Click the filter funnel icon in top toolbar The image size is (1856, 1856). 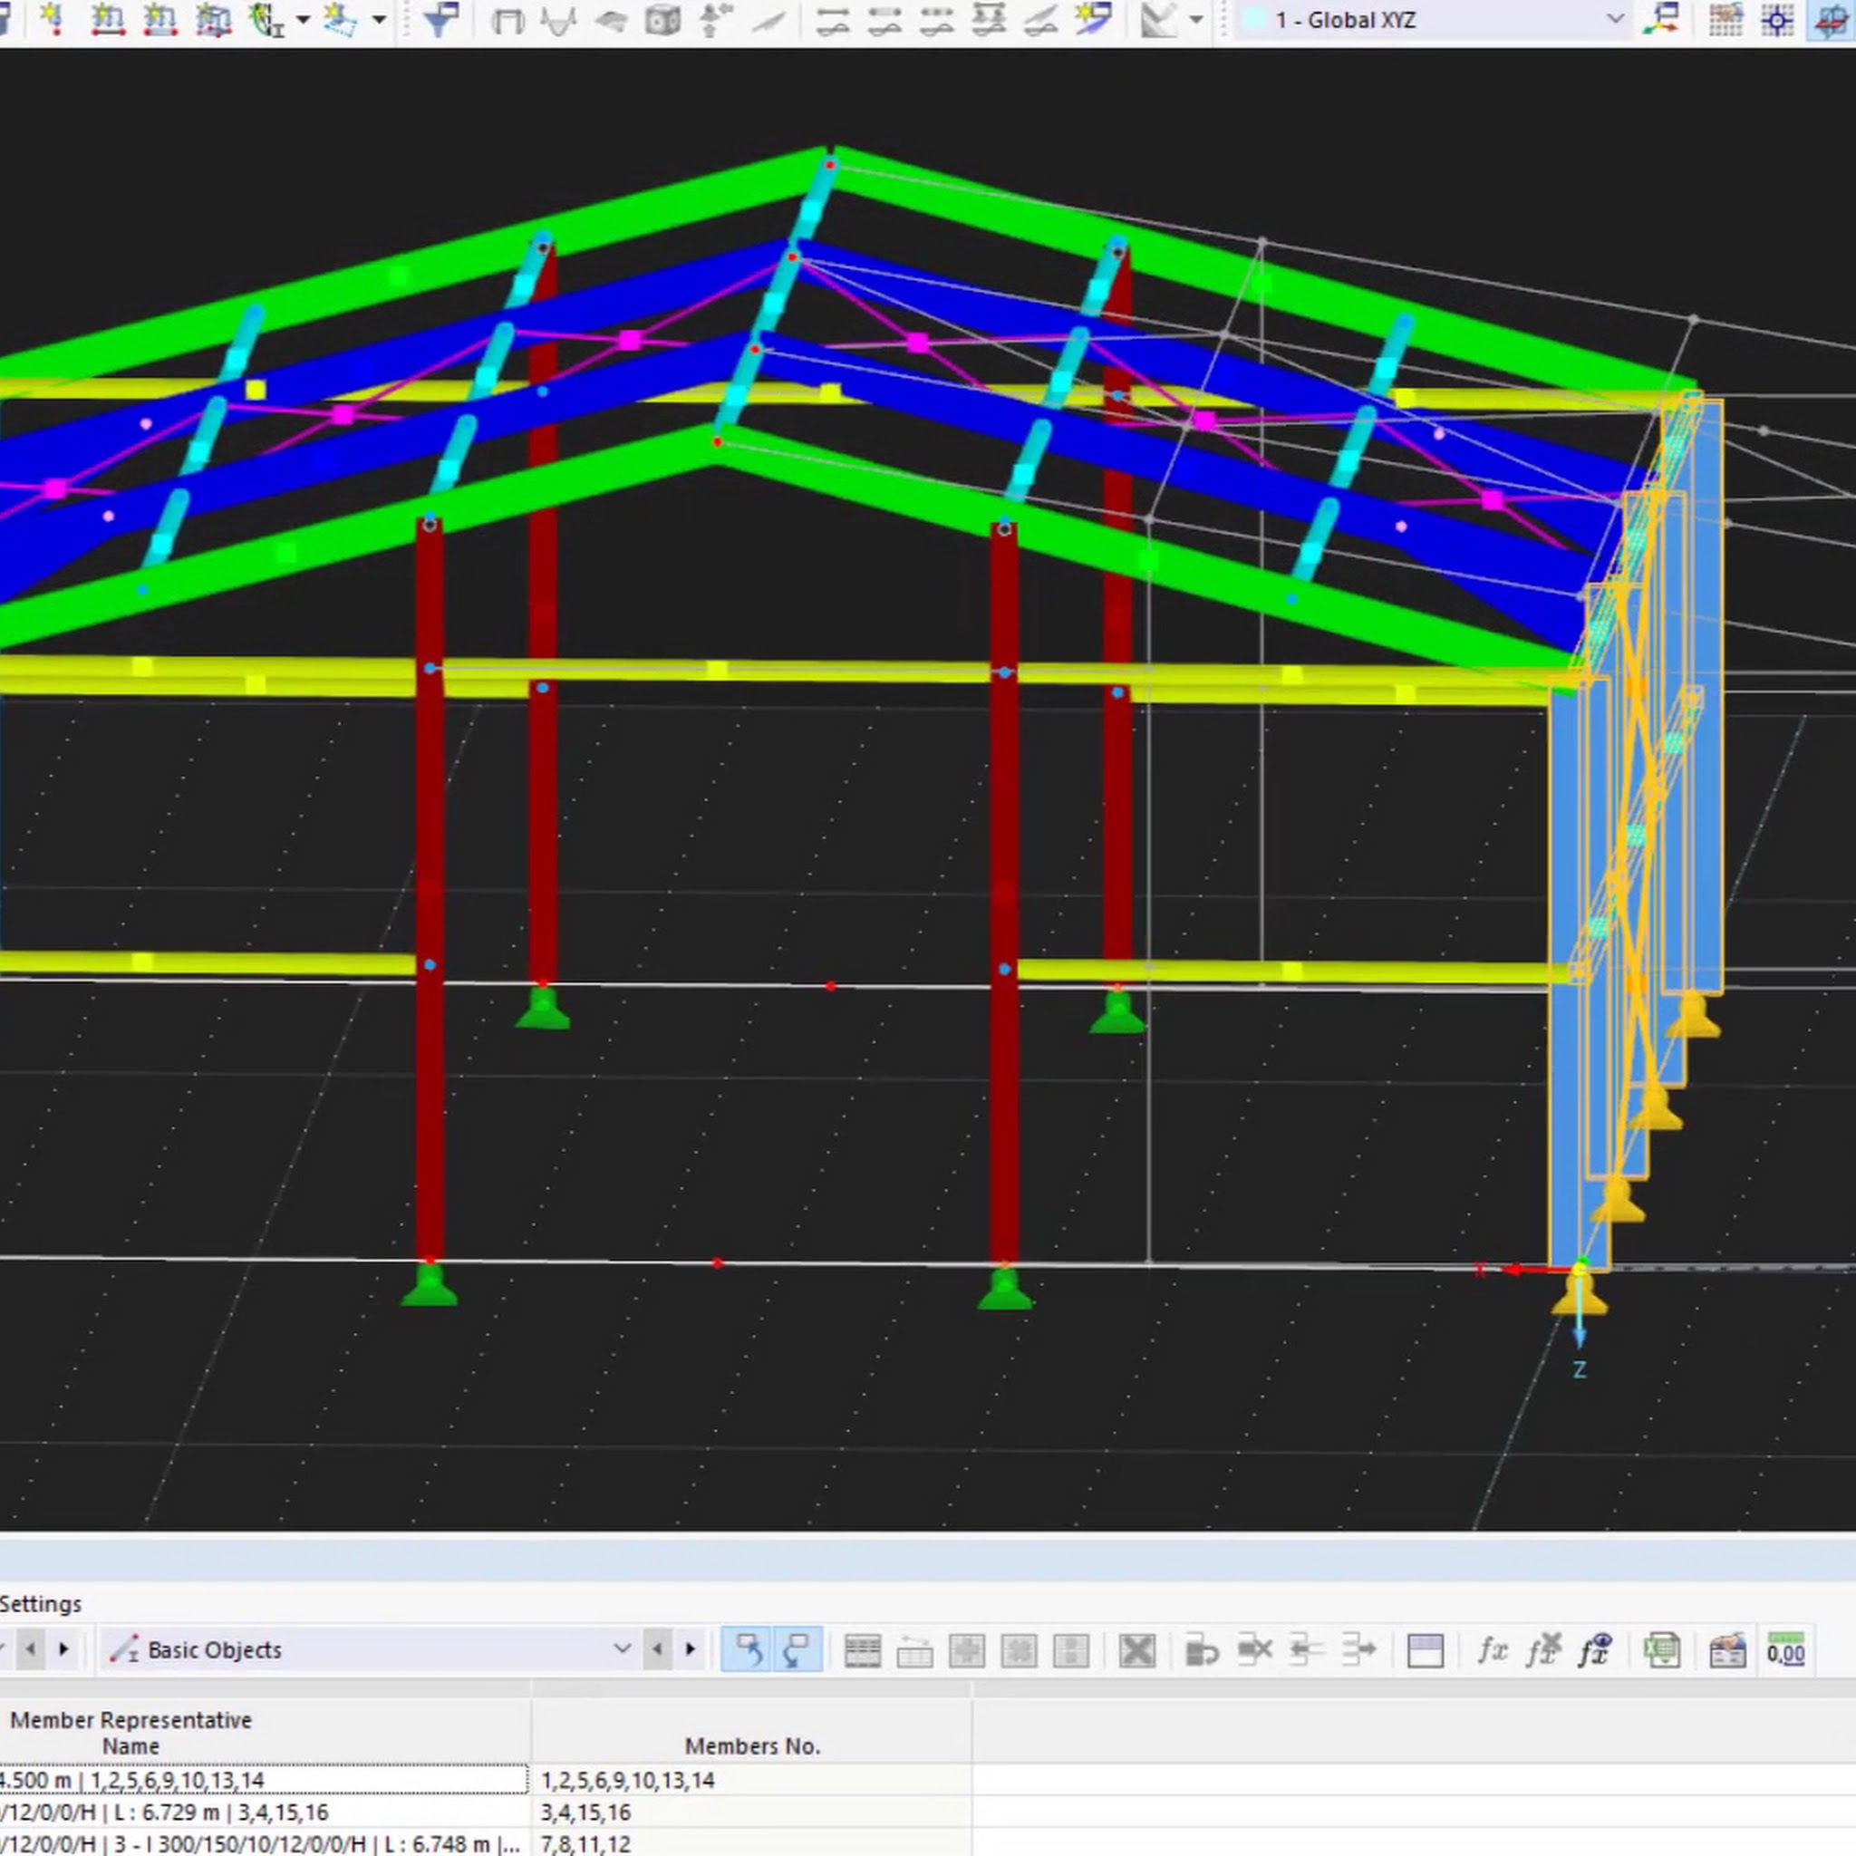pos(440,20)
